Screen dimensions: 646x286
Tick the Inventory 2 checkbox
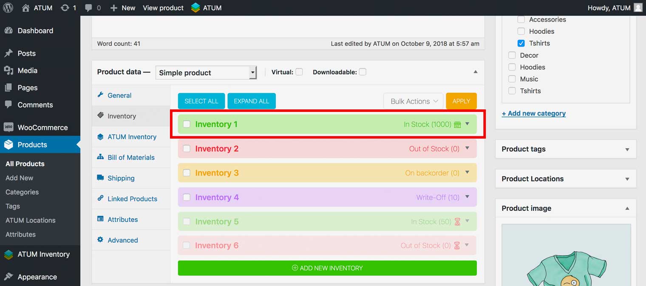pyautogui.click(x=187, y=149)
